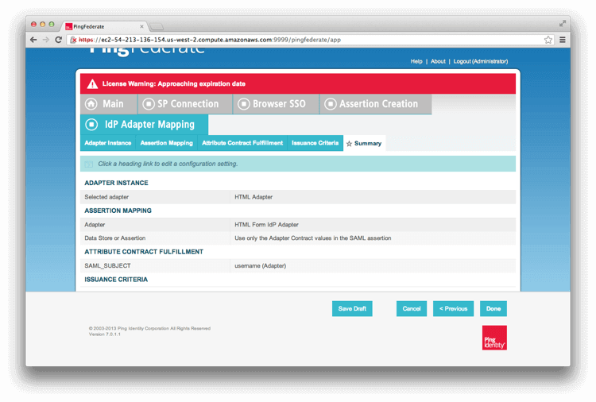Screen dimensions: 596x402
Task: Click the Main home icon
Action: coord(91,104)
